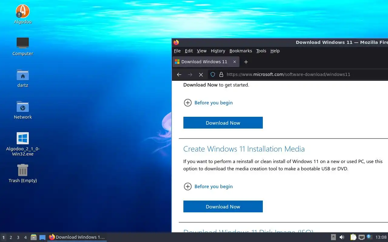Click the removable media eject tray icon
Viewport: 388px width, 242px height.
click(333, 237)
